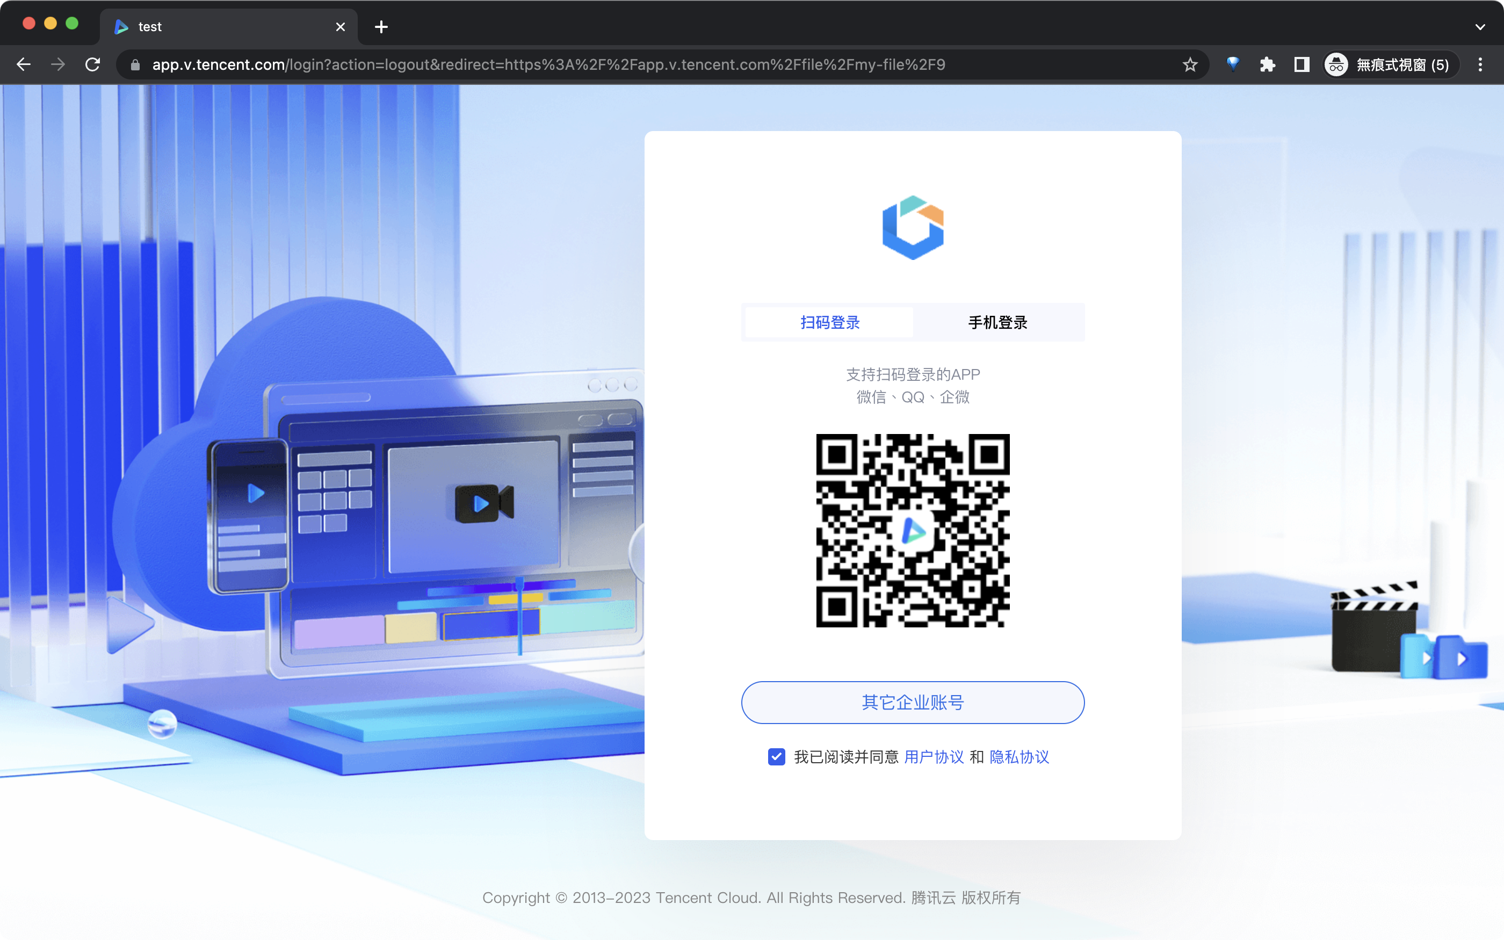Image resolution: width=1504 pixels, height=940 pixels.
Task: Switch to 手机登录 tab
Action: point(997,323)
